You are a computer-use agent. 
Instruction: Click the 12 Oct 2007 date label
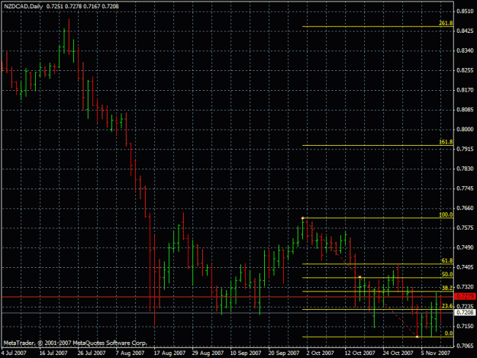click(x=359, y=353)
